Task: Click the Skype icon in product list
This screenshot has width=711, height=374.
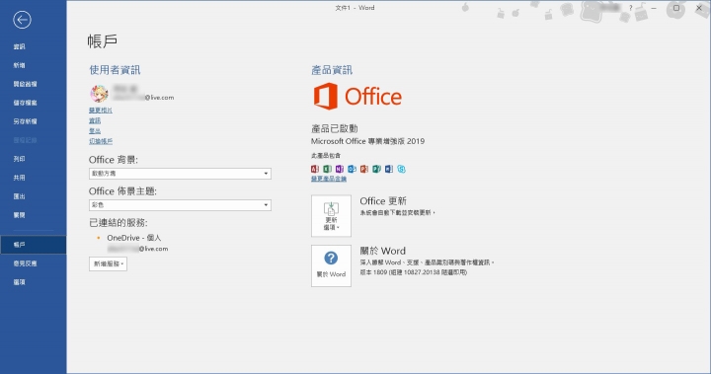Action: (x=401, y=169)
